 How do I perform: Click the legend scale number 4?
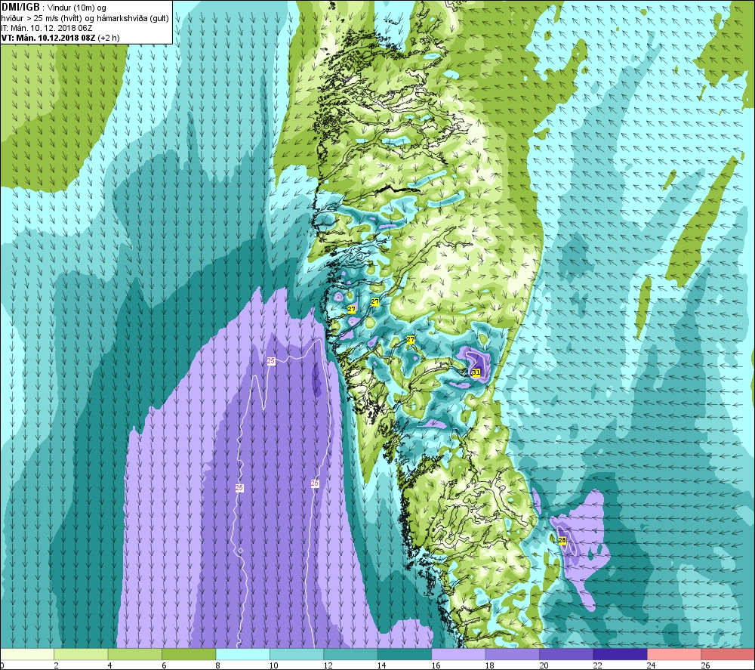click(110, 665)
